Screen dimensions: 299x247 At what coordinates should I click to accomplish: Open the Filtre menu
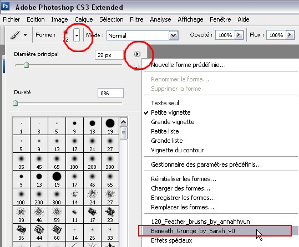136,19
